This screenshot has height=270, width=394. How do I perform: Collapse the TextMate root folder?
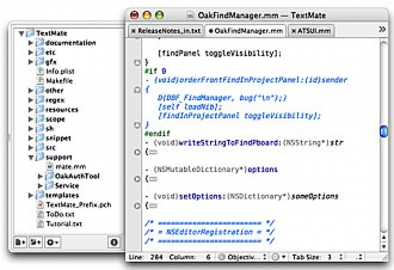22,33
